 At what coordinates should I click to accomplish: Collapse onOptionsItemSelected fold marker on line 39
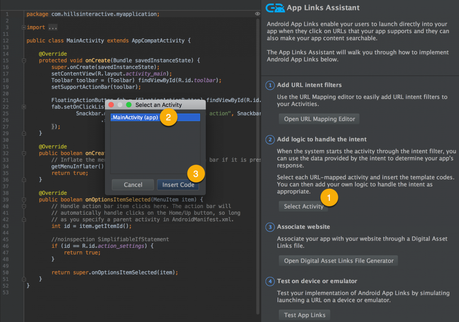(24, 200)
